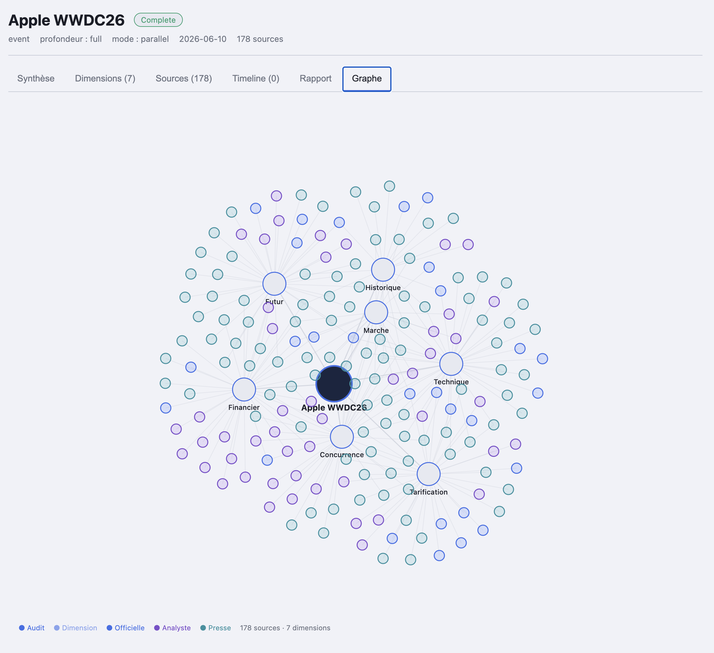Open the Synthèse tab
Image resolution: width=714 pixels, height=653 pixels.
pos(36,79)
